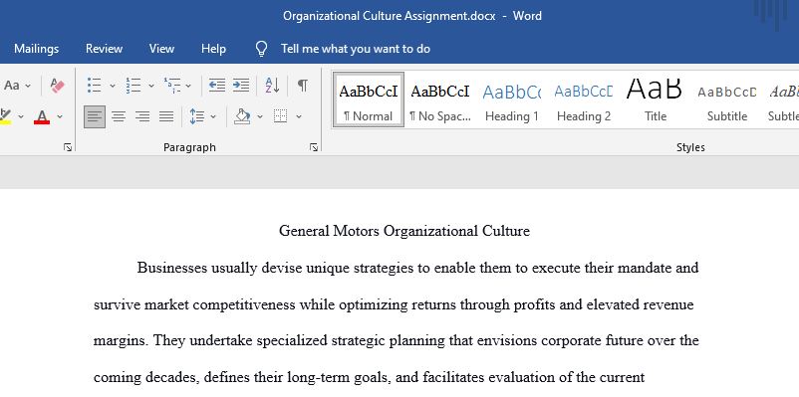Toggle Align Left paragraph alignment

(x=95, y=117)
